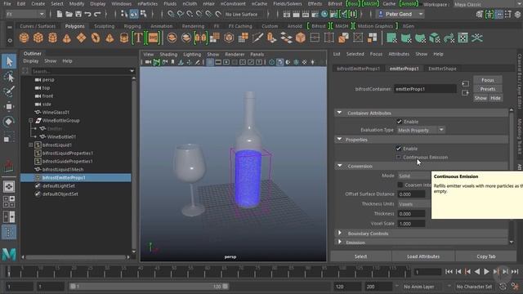Go to the start of the playback range
Viewport: 523px width, 294px height.
pyautogui.click(x=449, y=272)
